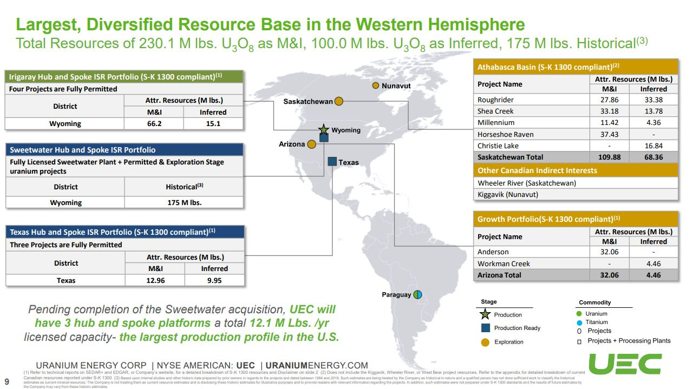692x389 pixels.
Task: Click the gold circle marker at Saskatchewan
Action: coord(338,101)
